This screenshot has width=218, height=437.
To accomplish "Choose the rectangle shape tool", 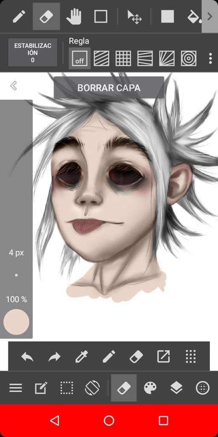I will click(x=100, y=17).
